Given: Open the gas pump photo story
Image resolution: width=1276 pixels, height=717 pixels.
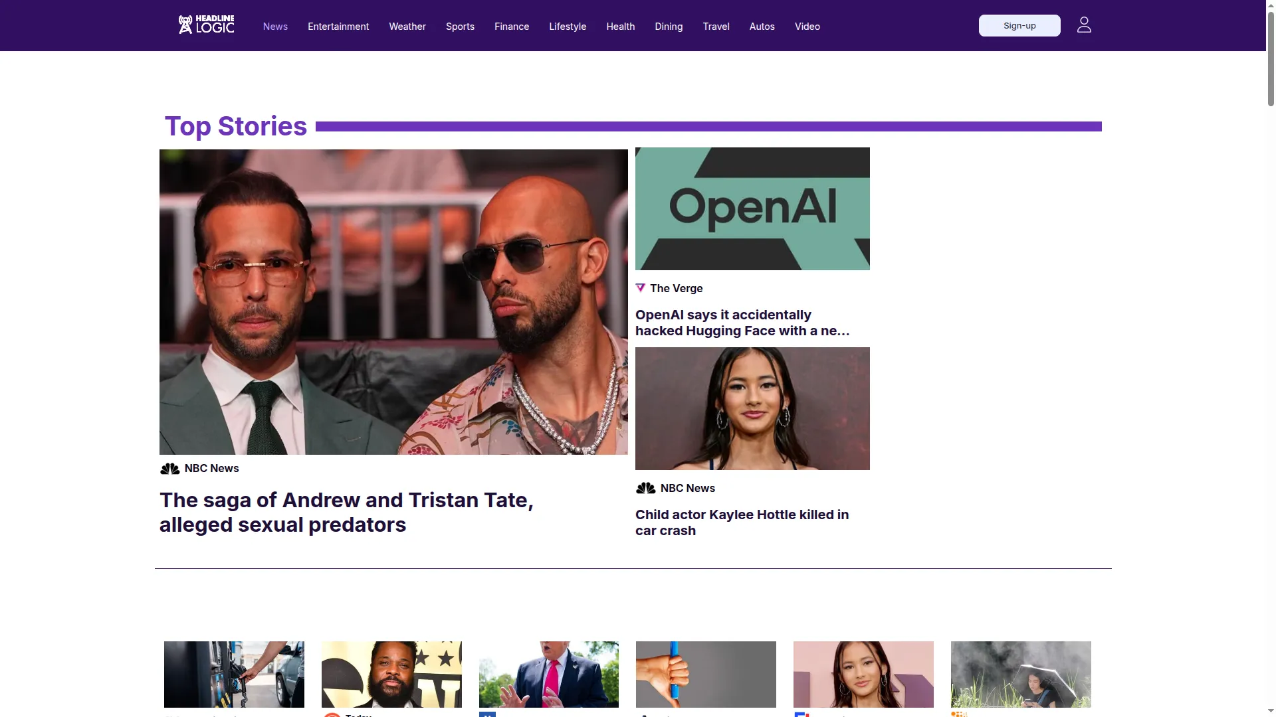Looking at the screenshot, I should (x=234, y=675).
